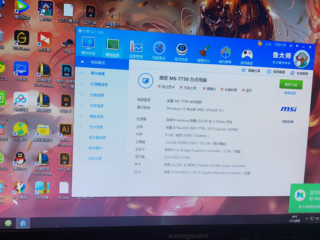
Task: Open 性能测试 performance test gauge
Action: point(159,51)
